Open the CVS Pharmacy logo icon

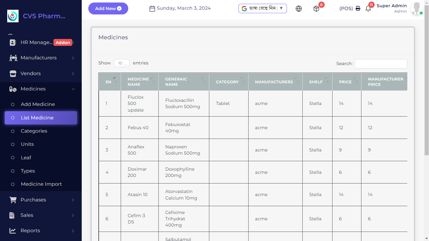click(x=13, y=16)
